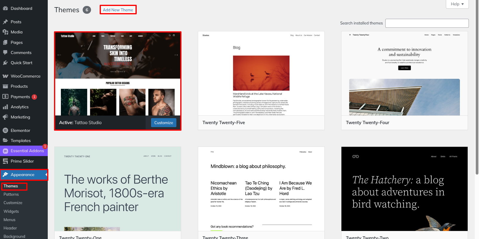Screen dimensions: 479x239
Task: Select the Twenty Twenty-Three theme thumbnail
Action: [261, 189]
